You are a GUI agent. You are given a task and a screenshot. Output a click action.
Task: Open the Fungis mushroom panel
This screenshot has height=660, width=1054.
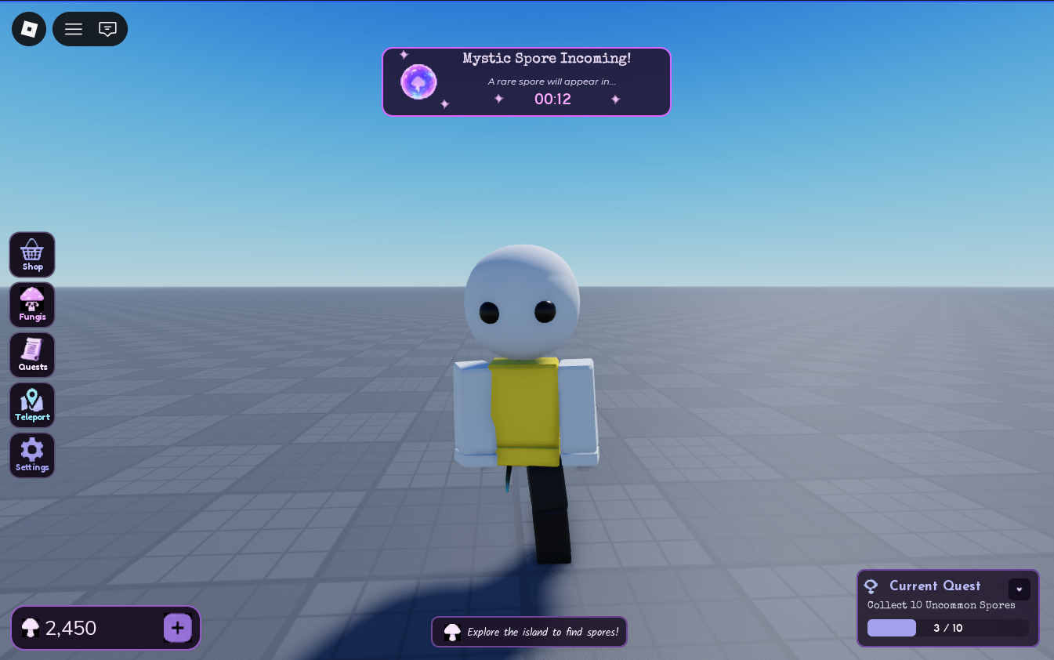point(32,305)
